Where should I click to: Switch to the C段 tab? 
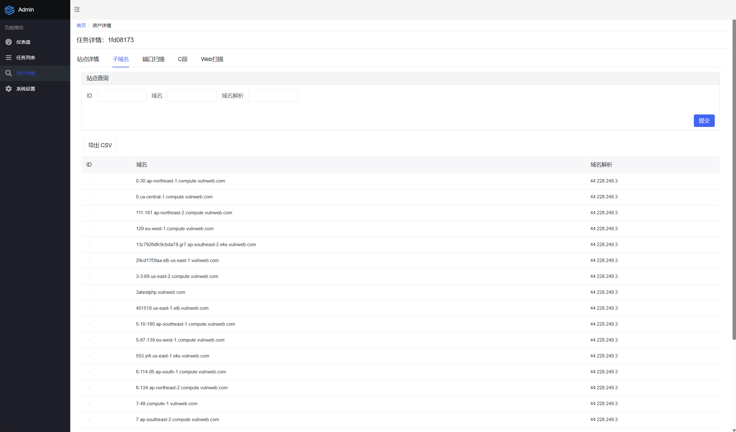click(182, 59)
